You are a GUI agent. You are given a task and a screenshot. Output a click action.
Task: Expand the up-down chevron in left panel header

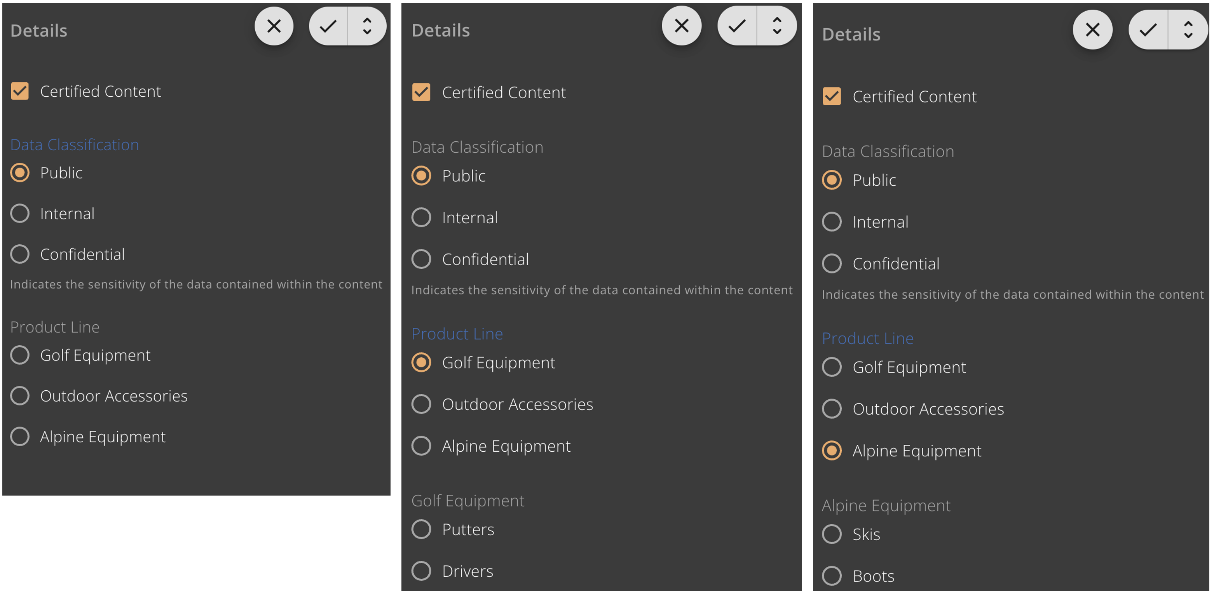pyautogui.click(x=367, y=26)
